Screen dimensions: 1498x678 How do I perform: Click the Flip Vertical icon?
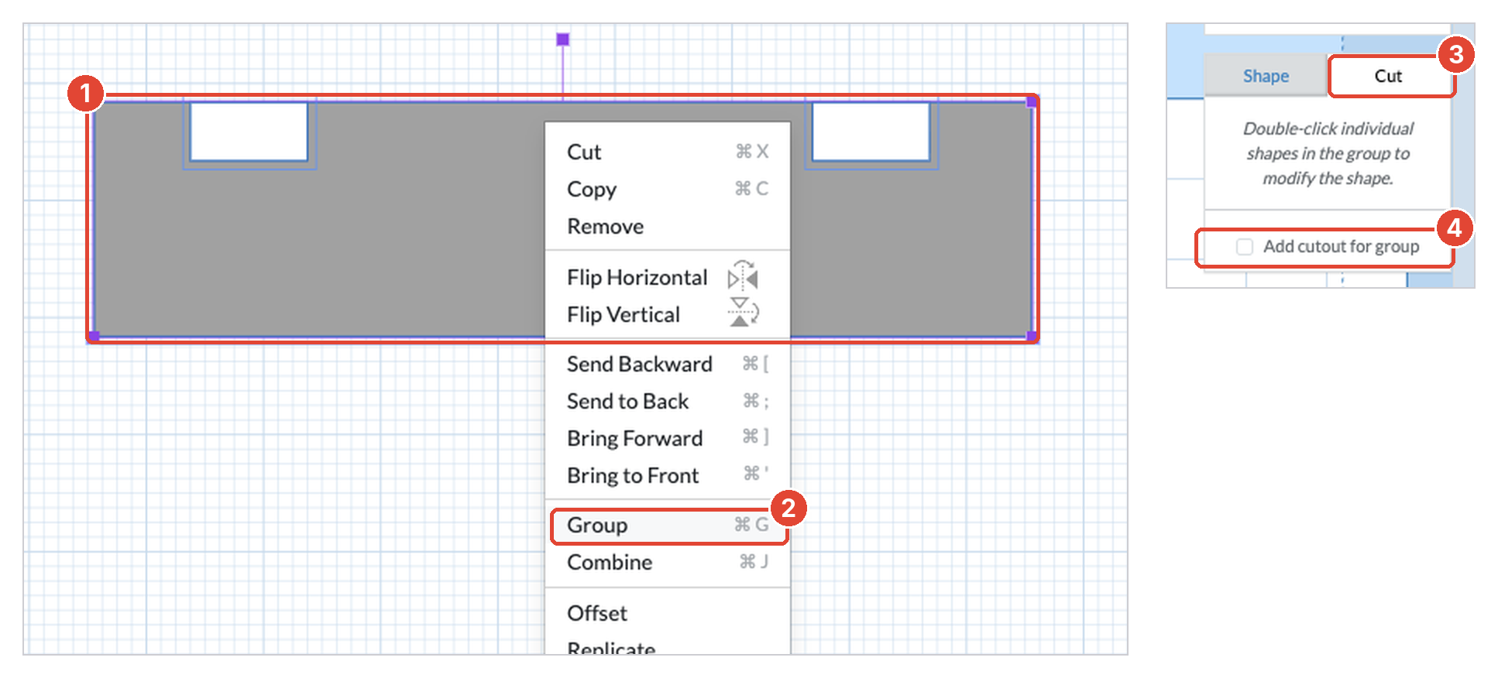tap(743, 313)
